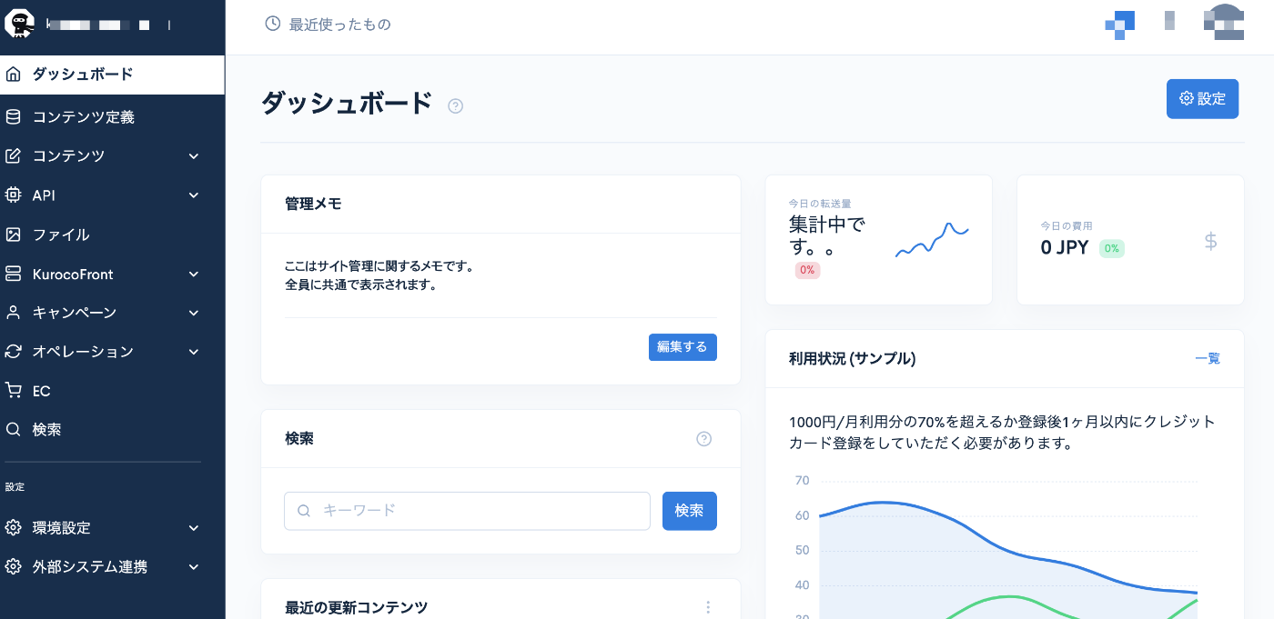Screen dimensions: 1274x619
Task: Click the KurocoFront server icon
Action: point(13,274)
